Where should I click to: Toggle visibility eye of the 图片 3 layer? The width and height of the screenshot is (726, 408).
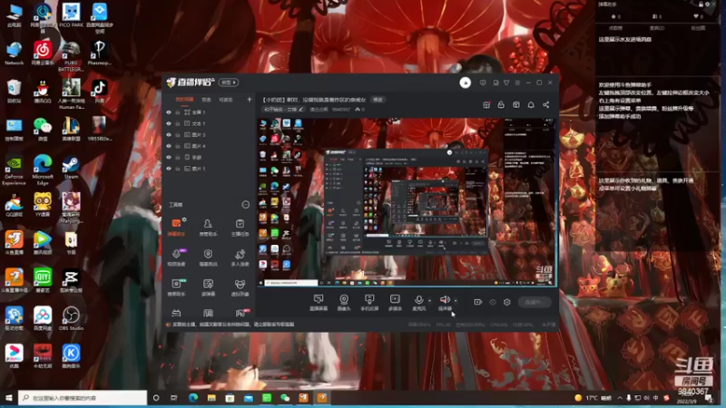point(169,134)
